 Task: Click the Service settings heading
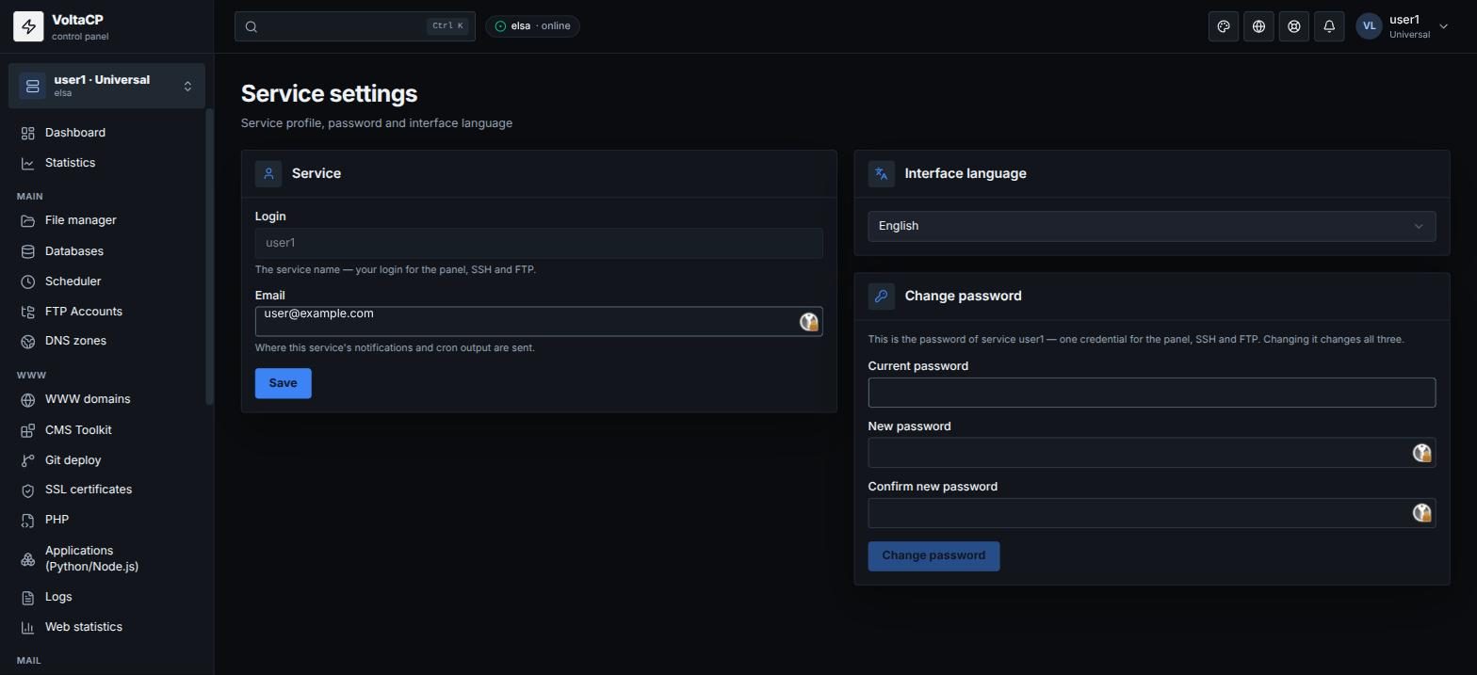pyautogui.click(x=330, y=94)
